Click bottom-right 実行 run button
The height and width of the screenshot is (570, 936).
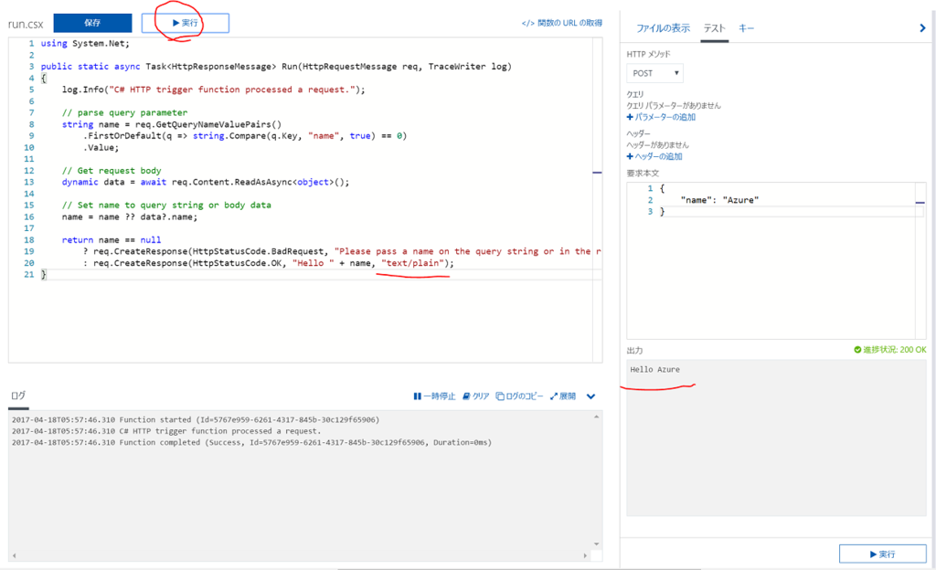point(882,554)
